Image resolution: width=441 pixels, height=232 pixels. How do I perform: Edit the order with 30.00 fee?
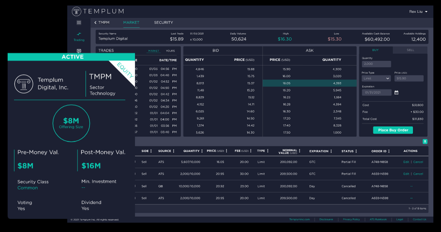click(406, 174)
